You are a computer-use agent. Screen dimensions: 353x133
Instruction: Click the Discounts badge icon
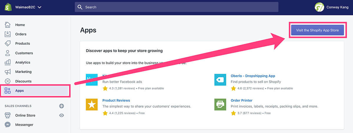8,81
